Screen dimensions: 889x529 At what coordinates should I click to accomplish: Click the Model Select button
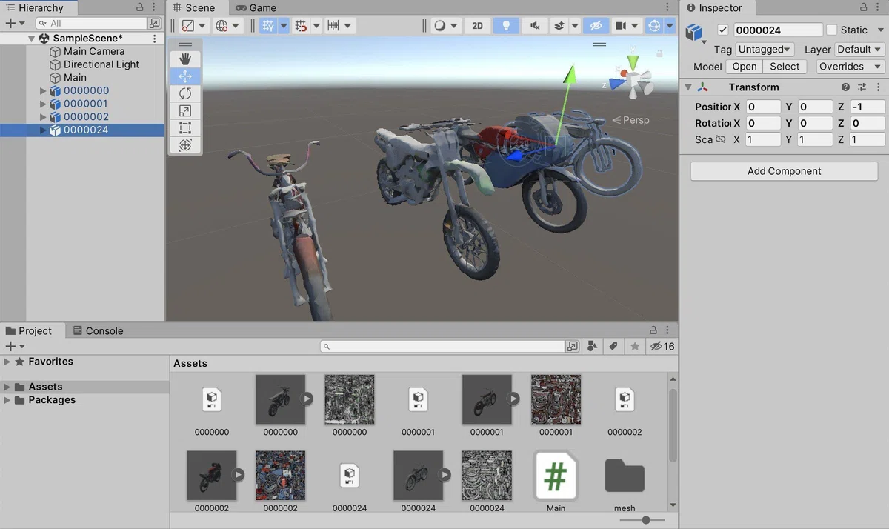tap(785, 67)
